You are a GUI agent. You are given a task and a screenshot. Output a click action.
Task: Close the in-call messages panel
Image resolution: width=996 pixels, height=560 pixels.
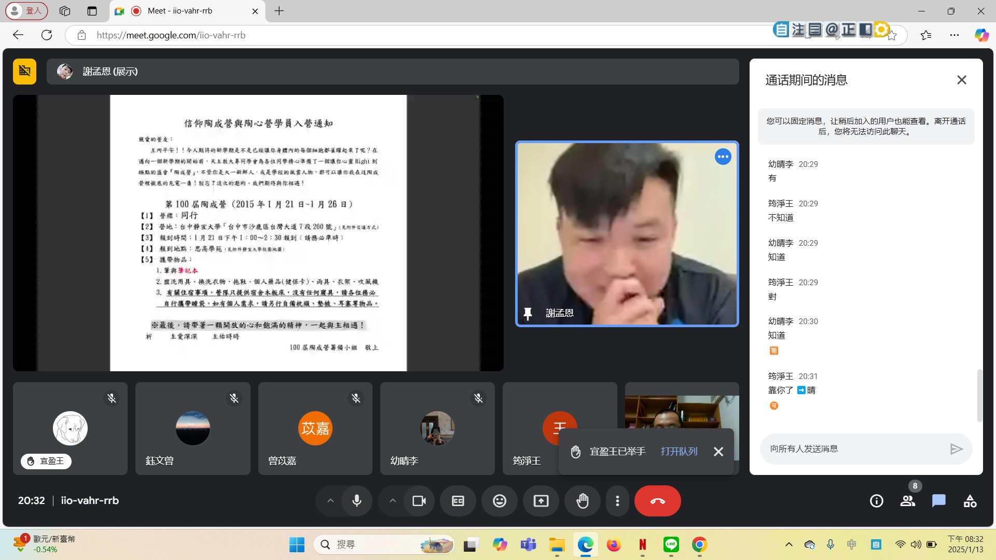[962, 80]
